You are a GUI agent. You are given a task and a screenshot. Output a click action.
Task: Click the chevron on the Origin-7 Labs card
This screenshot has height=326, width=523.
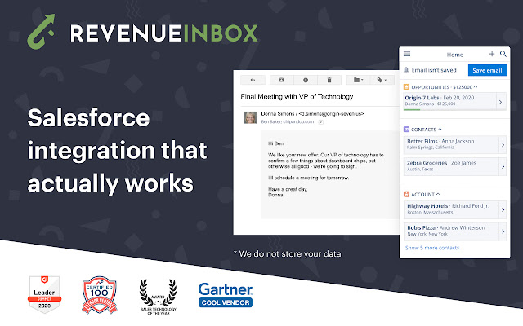[501, 102]
